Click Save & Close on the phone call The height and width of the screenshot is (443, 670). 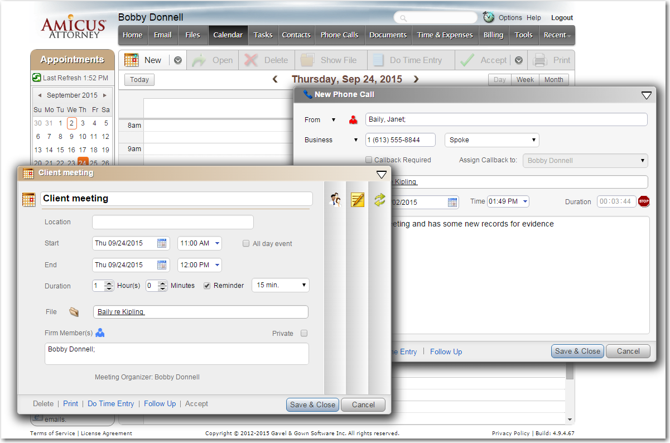point(577,351)
